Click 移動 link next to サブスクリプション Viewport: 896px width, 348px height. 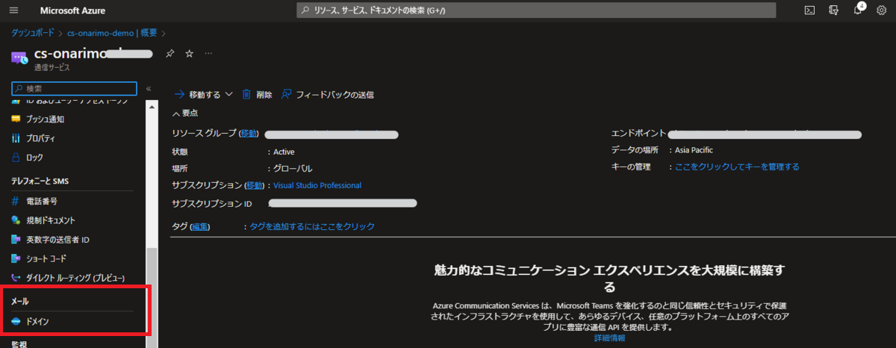click(x=255, y=185)
